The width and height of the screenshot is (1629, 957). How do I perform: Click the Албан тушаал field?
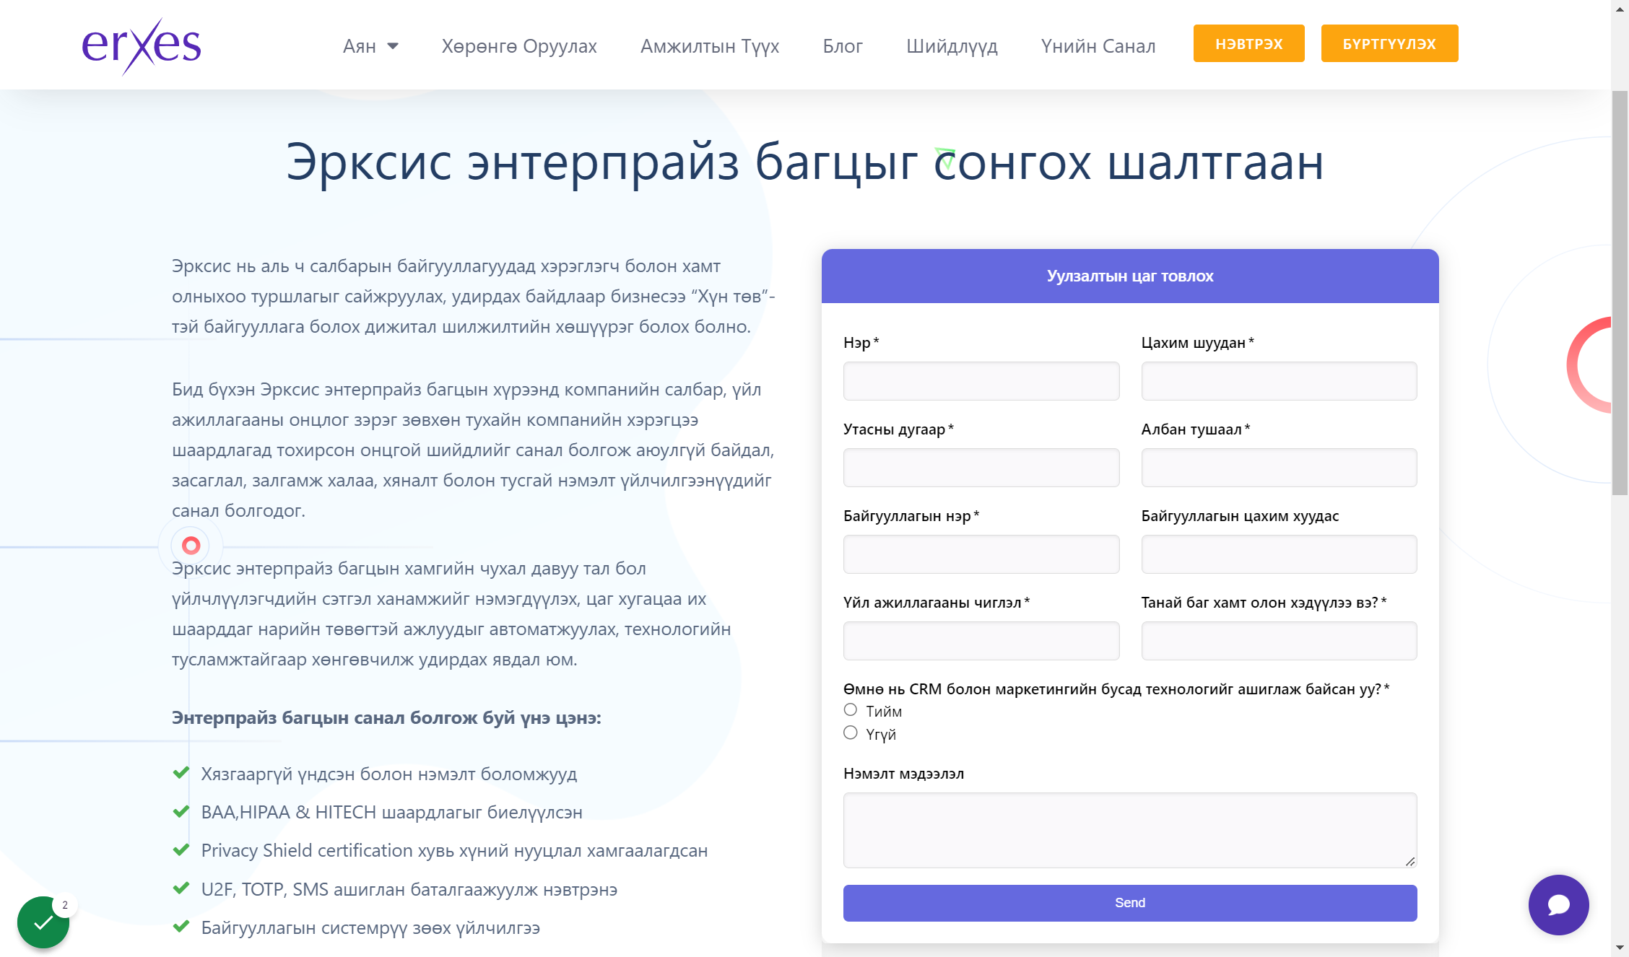(1279, 468)
